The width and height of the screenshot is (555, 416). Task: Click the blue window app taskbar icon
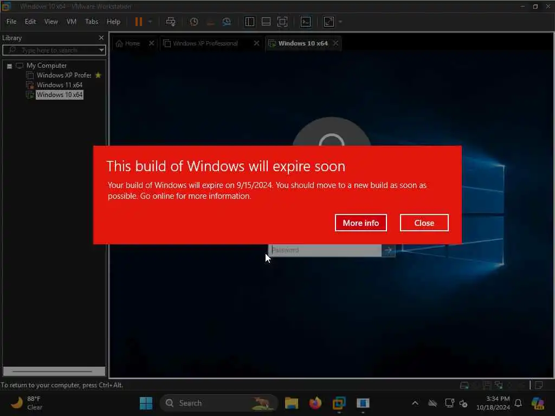(x=363, y=403)
